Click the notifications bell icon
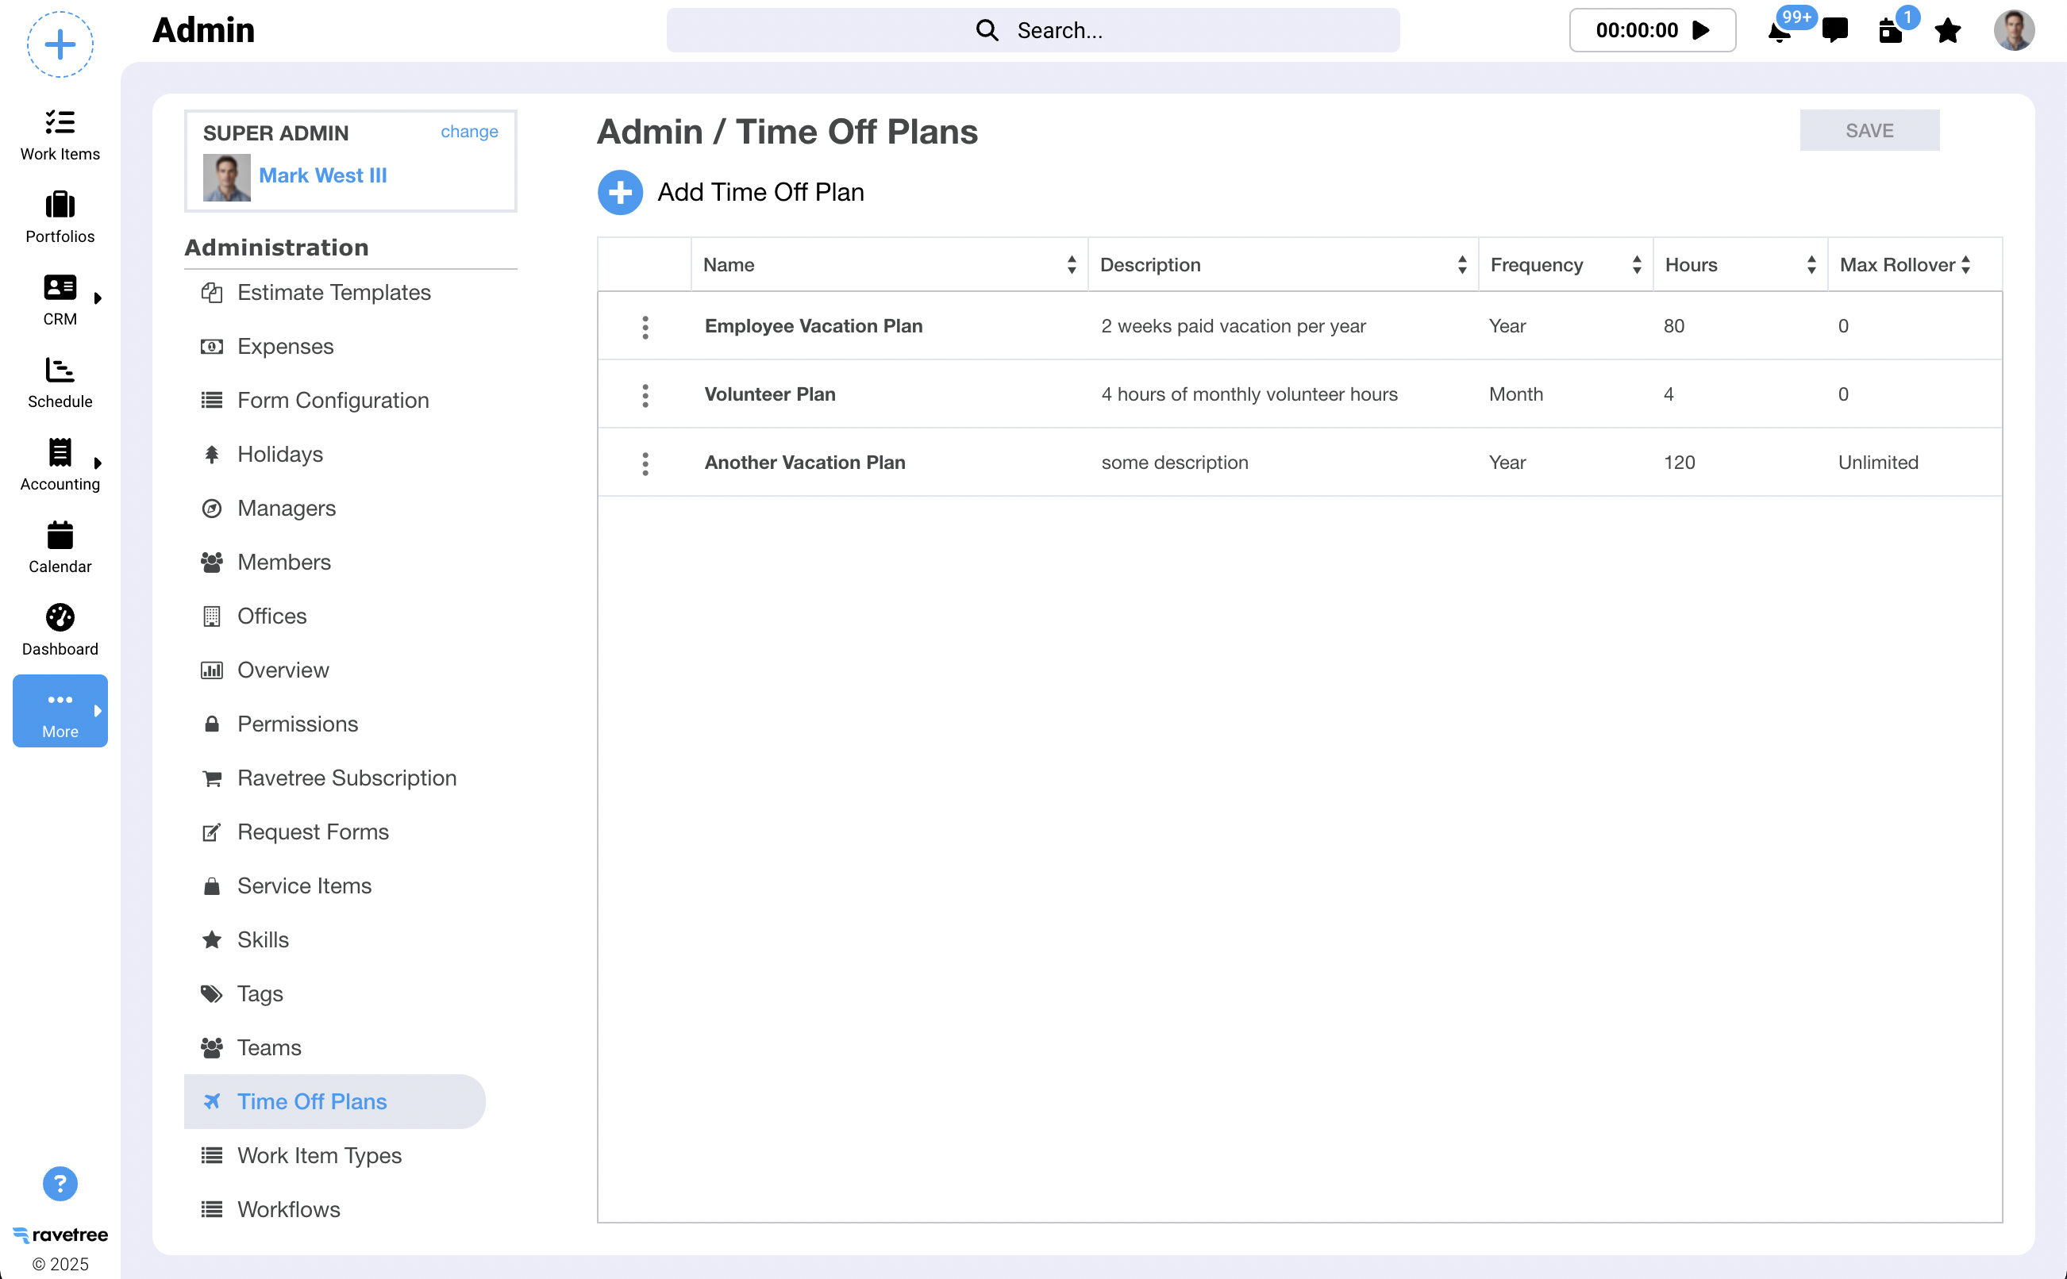The image size is (2067, 1279). (1779, 33)
